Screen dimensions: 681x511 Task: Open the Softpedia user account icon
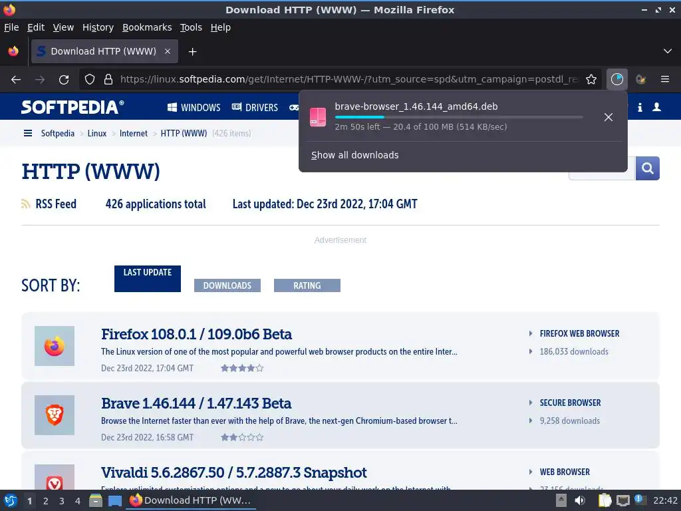click(656, 107)
